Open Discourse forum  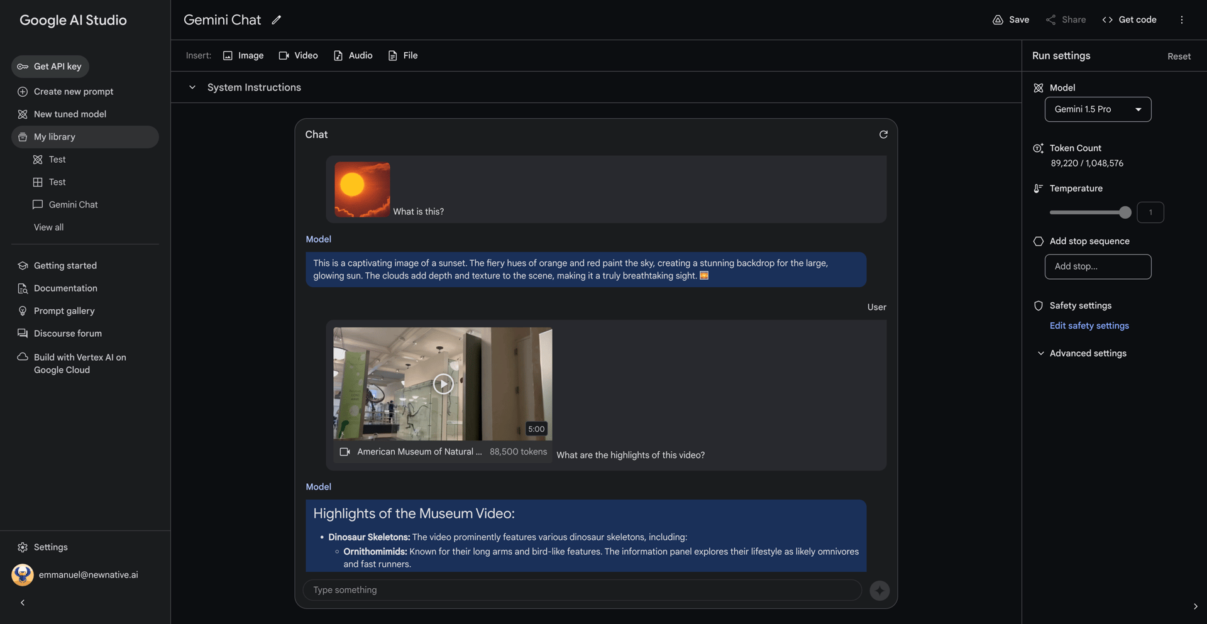click(x=68, y=333)
